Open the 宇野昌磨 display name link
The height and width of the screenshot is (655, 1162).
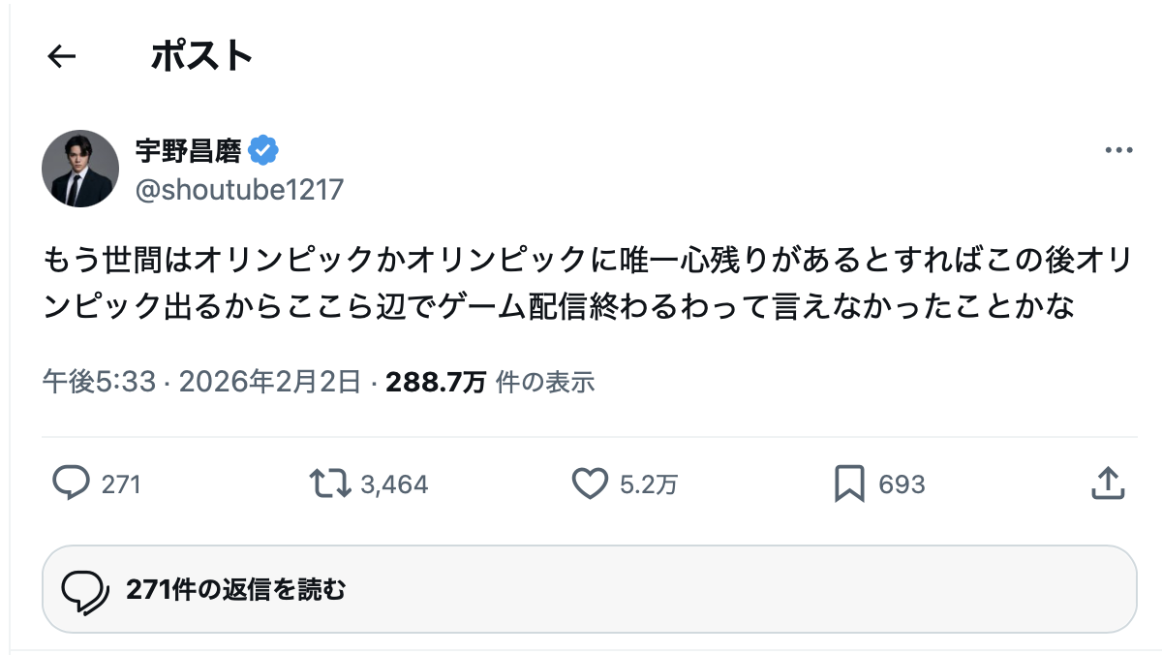pos(190,150)
